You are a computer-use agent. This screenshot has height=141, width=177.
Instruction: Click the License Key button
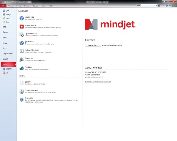(x=93, y=45)
